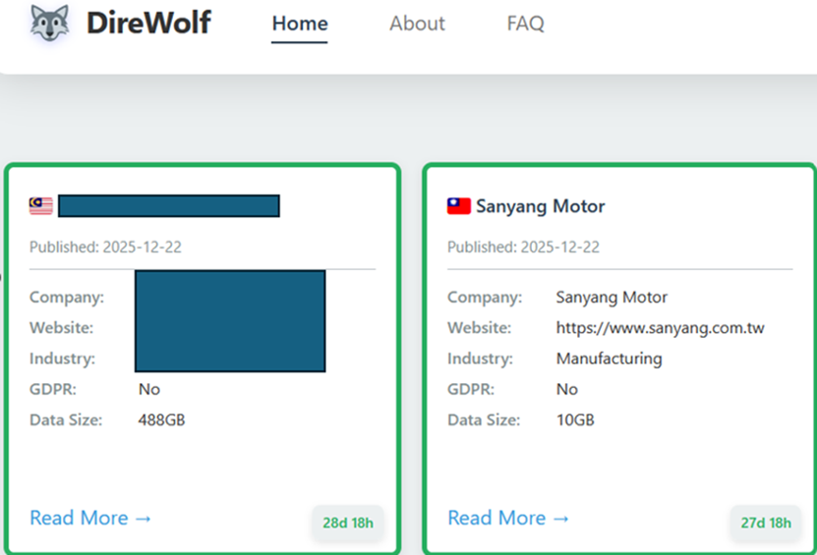This screenshot has width=817, height=555.
Task: Open the Home tab
Action: click(300, 24)
